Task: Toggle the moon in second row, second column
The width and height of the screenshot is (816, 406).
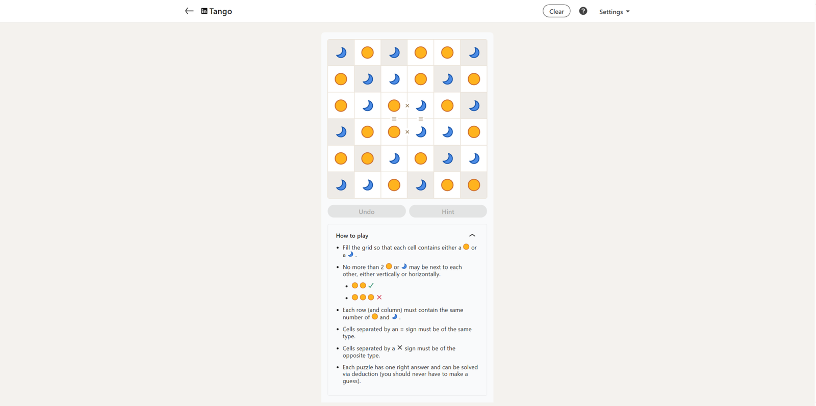Action: (368, 79)
